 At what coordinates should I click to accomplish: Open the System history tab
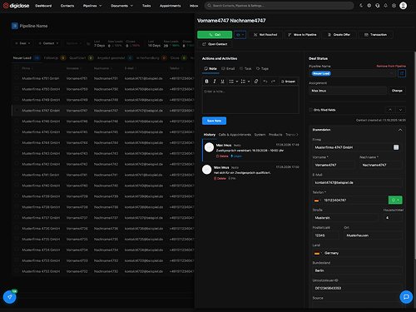click(260, 135)
